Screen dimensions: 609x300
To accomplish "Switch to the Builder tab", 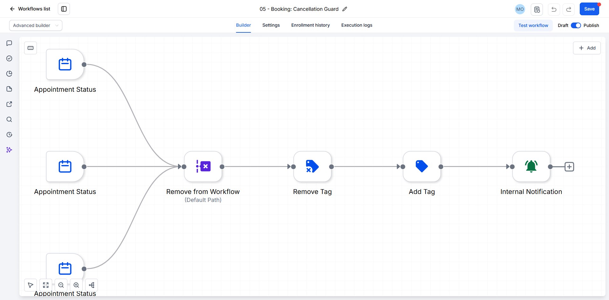I will click(243, 25).
